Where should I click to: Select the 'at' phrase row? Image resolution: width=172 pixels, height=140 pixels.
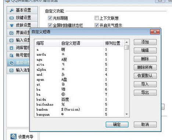coord(79,85)
